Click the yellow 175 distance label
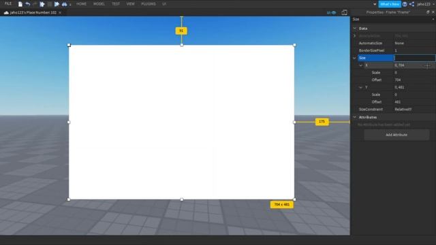Screen dimensions: 436x245 click(322, 122)
